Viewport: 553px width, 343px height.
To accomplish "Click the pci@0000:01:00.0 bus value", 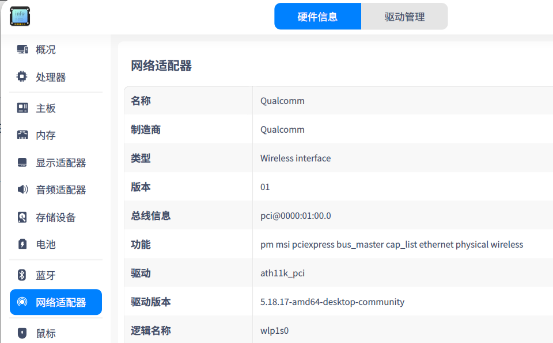I will 296,215.
